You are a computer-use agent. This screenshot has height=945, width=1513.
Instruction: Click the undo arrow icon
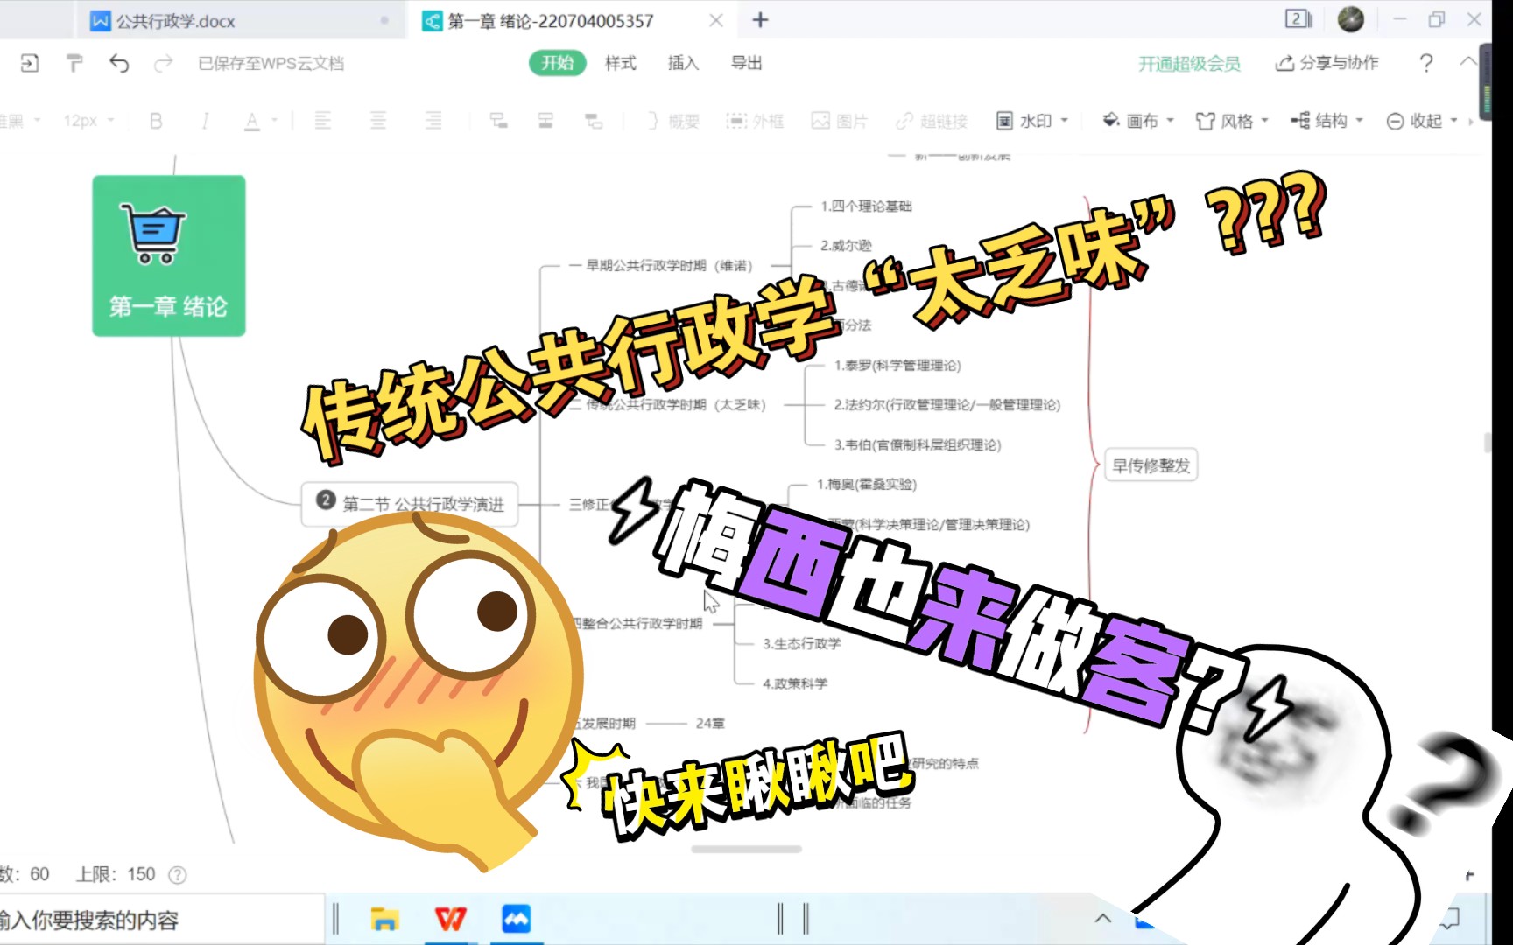119,63
